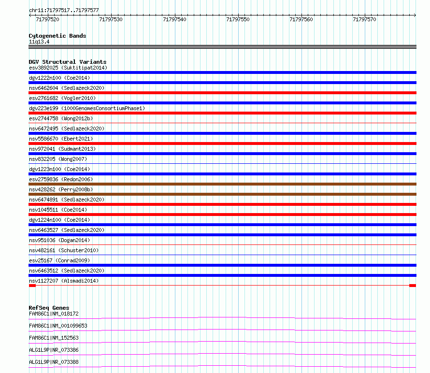Click the blue bar under nsv6472495

pos(222,133)
